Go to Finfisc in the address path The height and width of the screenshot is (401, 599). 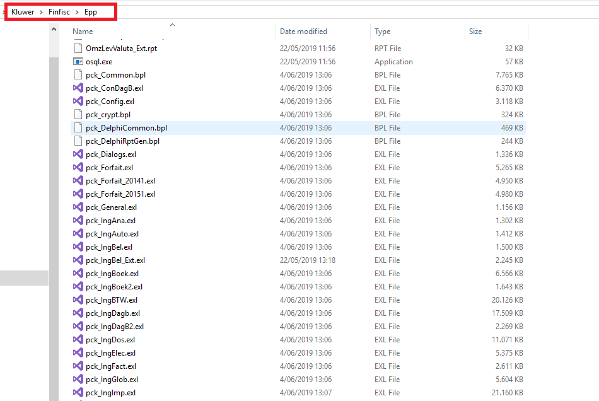coord(59,12)
